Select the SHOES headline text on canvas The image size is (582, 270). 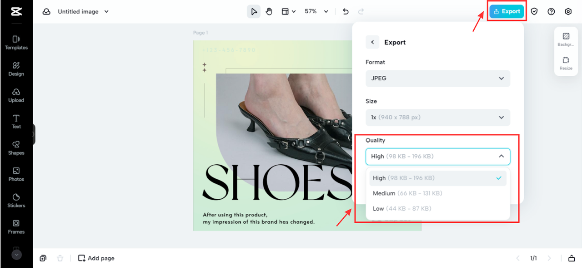[276, 182]
